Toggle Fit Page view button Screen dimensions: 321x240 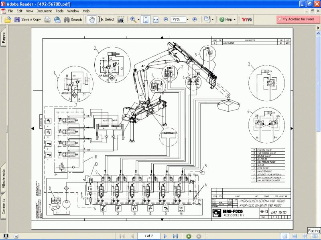click(x=146, y=19)
